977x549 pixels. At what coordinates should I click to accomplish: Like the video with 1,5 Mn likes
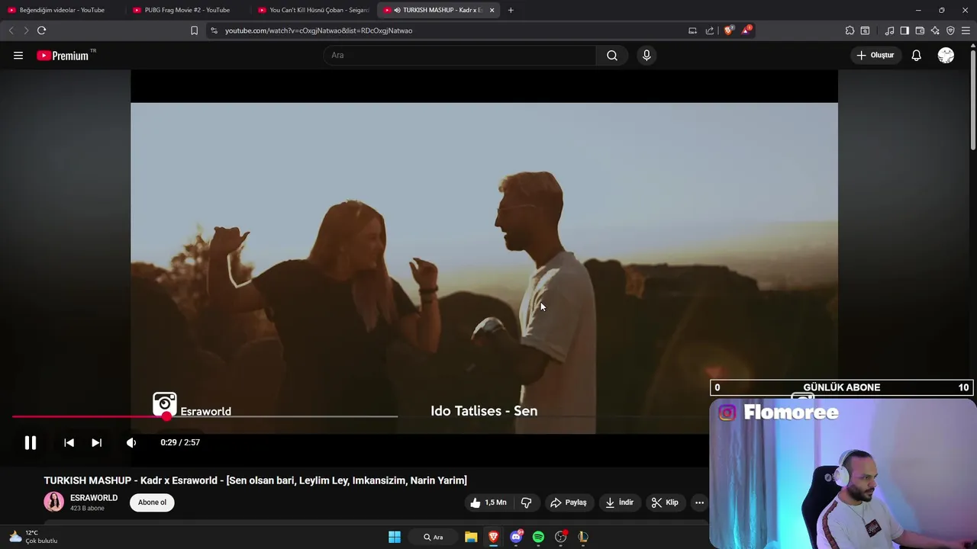(x=488, y=502)
